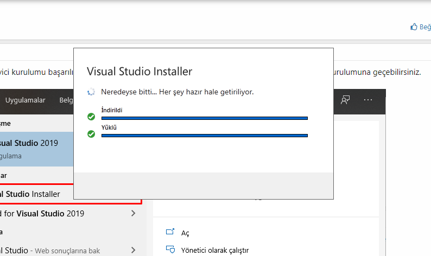Click the İndirildi download progress bar
Image resolution: width=431 pixels, height=256 pixels.
point(205,118)
